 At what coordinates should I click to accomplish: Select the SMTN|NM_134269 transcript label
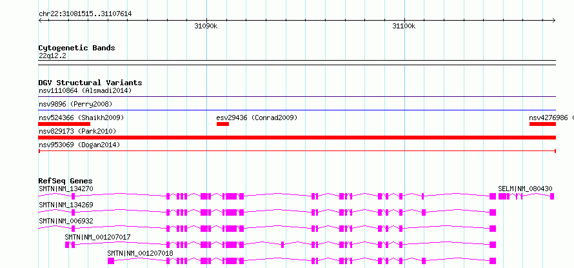pos(66,205)
